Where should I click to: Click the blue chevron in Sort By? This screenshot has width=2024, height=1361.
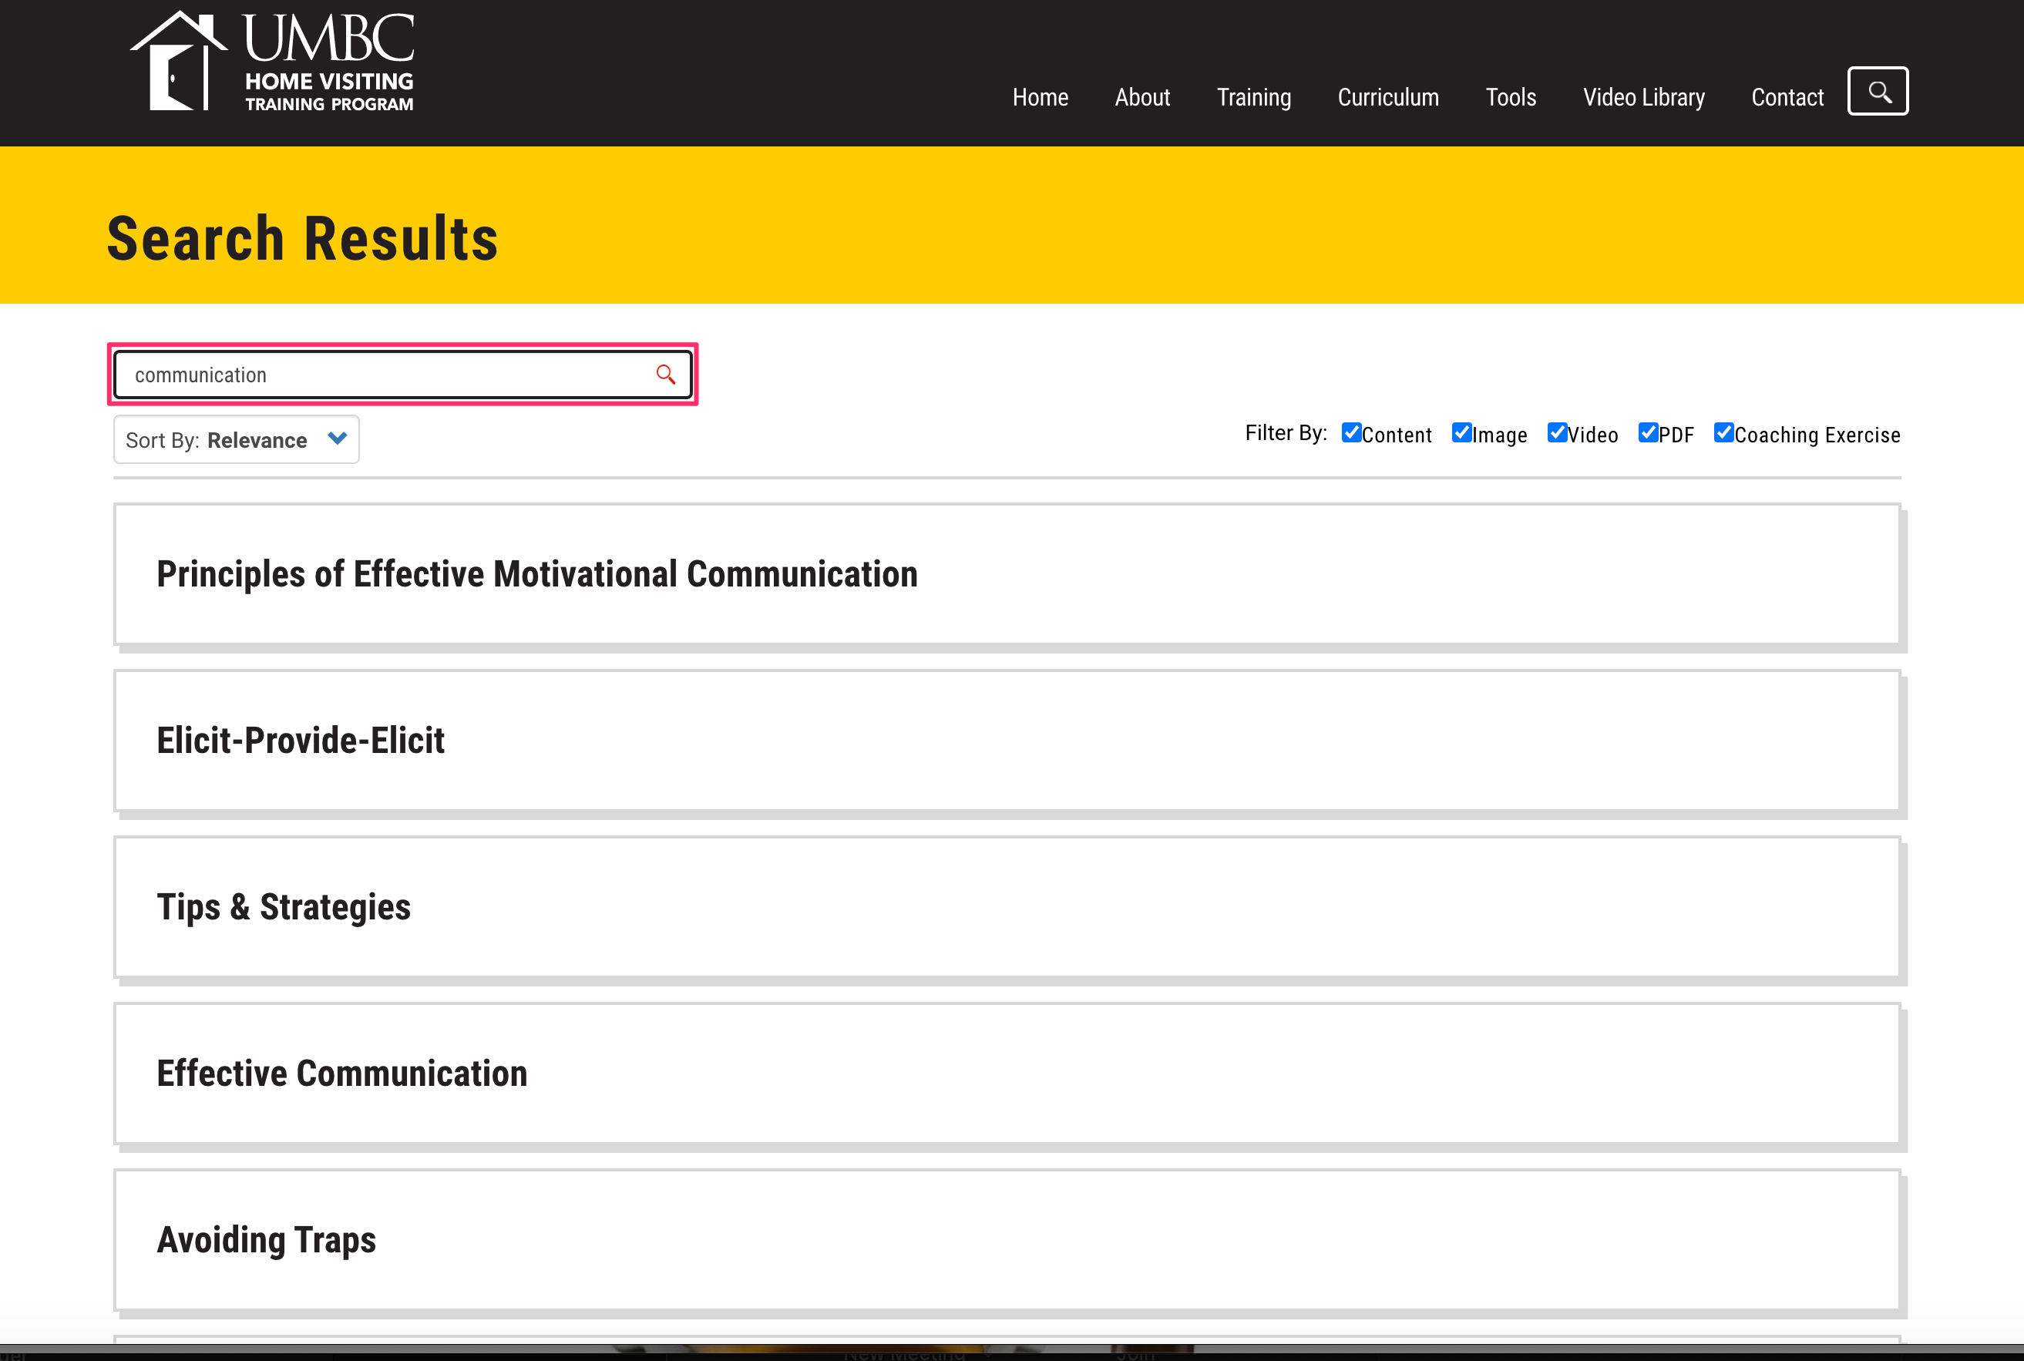point(338,439)
